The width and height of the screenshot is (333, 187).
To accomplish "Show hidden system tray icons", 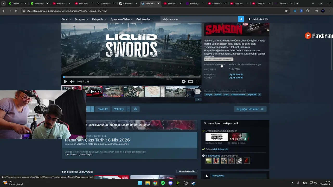I will [292, 183].
